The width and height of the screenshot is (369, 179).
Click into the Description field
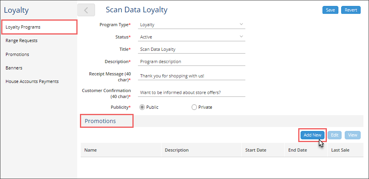192,62
